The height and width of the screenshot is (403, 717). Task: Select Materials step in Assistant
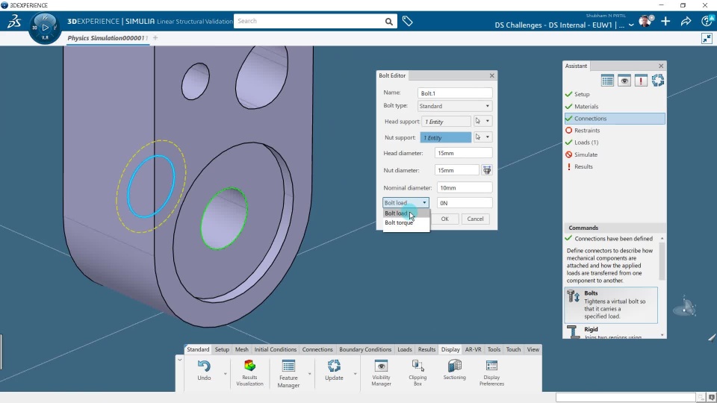615,107
